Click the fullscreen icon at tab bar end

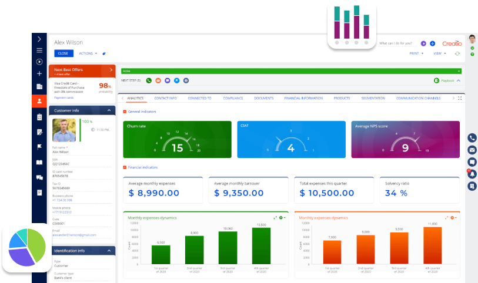coord(460,98)
